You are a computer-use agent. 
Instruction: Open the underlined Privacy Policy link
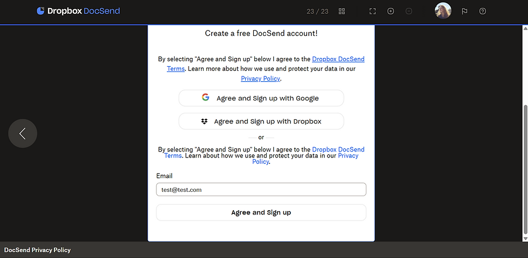[x=260, y=78]
